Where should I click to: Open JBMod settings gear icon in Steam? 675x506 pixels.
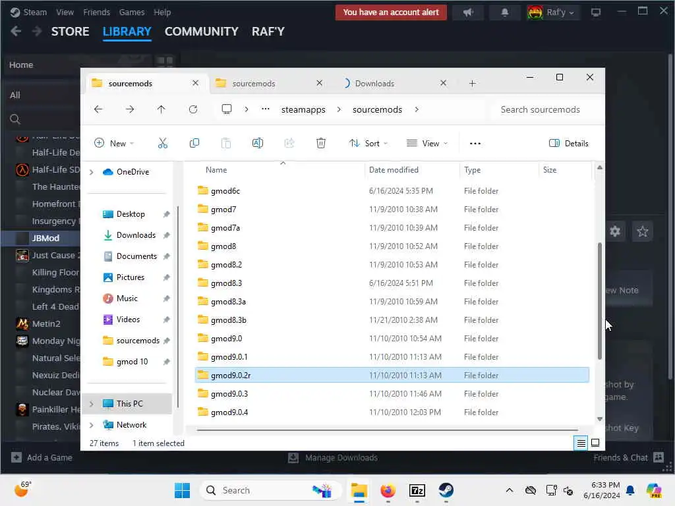point(615,231)
